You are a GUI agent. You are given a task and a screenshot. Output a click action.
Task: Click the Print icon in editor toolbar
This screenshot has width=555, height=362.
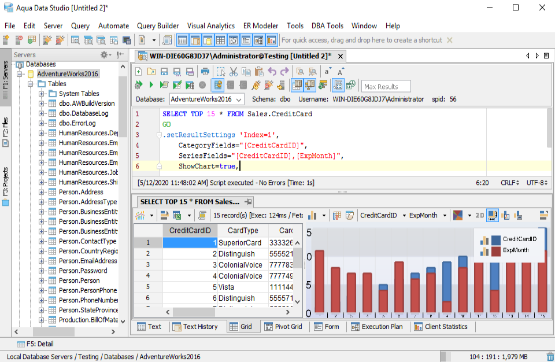[205, 72]
